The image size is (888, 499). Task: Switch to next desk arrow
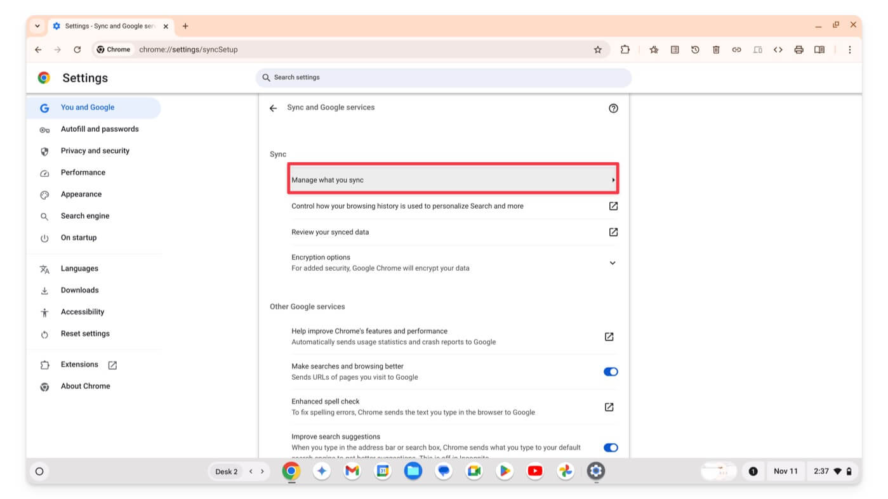262,471
